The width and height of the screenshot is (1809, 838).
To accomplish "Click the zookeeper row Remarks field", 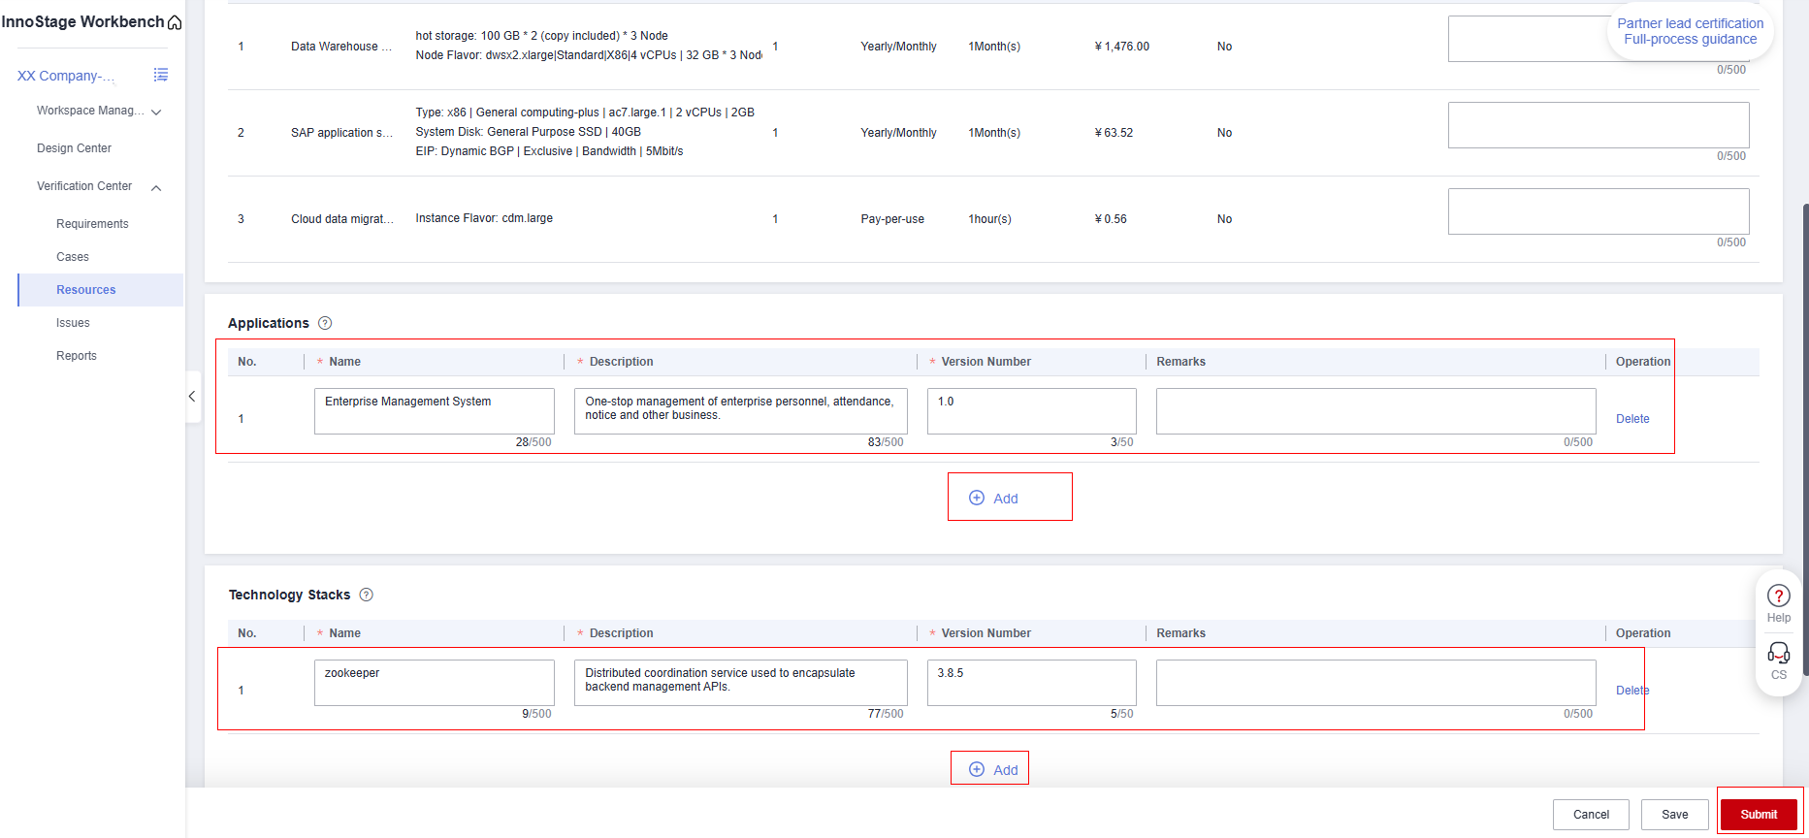I will coord(1376,683).
